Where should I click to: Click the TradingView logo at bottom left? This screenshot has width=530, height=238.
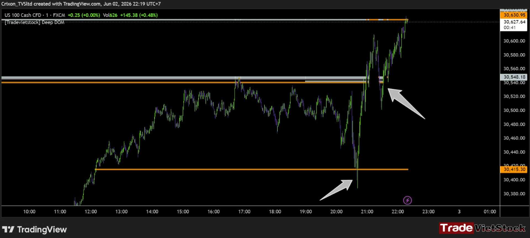pos(35,229)
